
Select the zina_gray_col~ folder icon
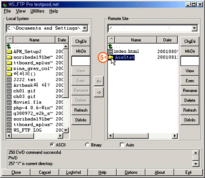(9, 68)
